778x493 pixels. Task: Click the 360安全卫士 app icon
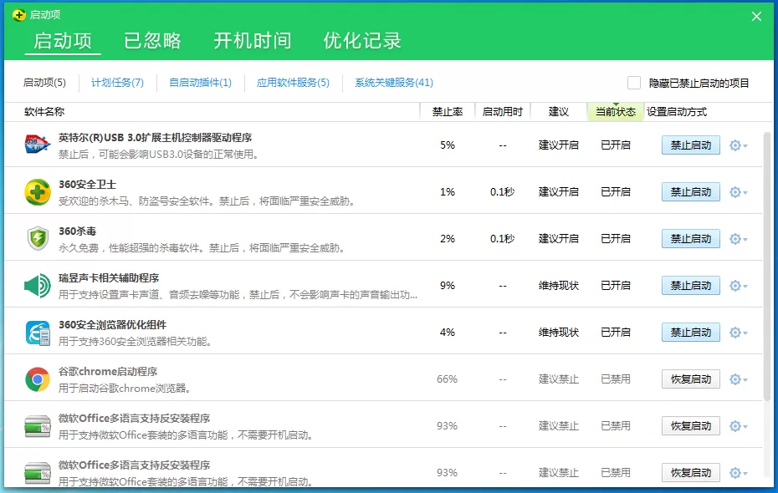38,191
